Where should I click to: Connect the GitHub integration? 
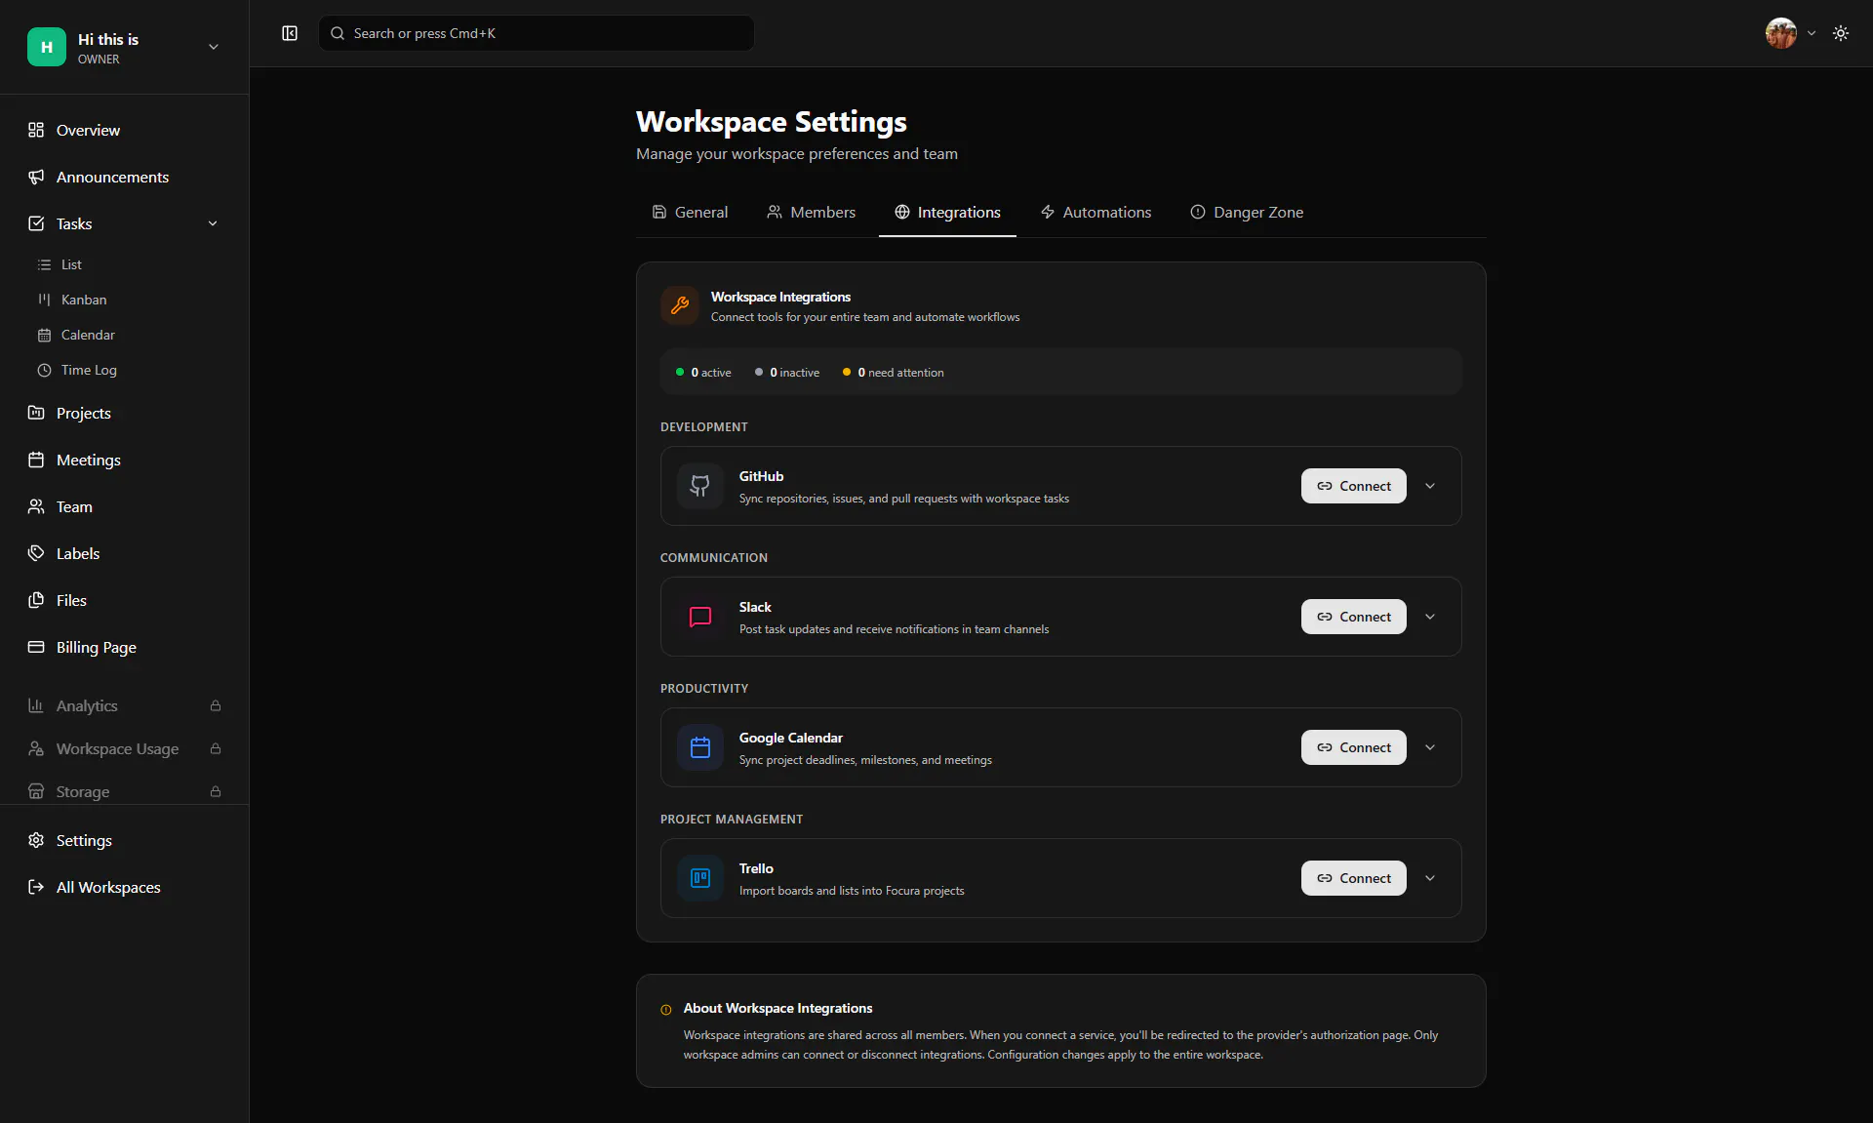click(1353, 486)
